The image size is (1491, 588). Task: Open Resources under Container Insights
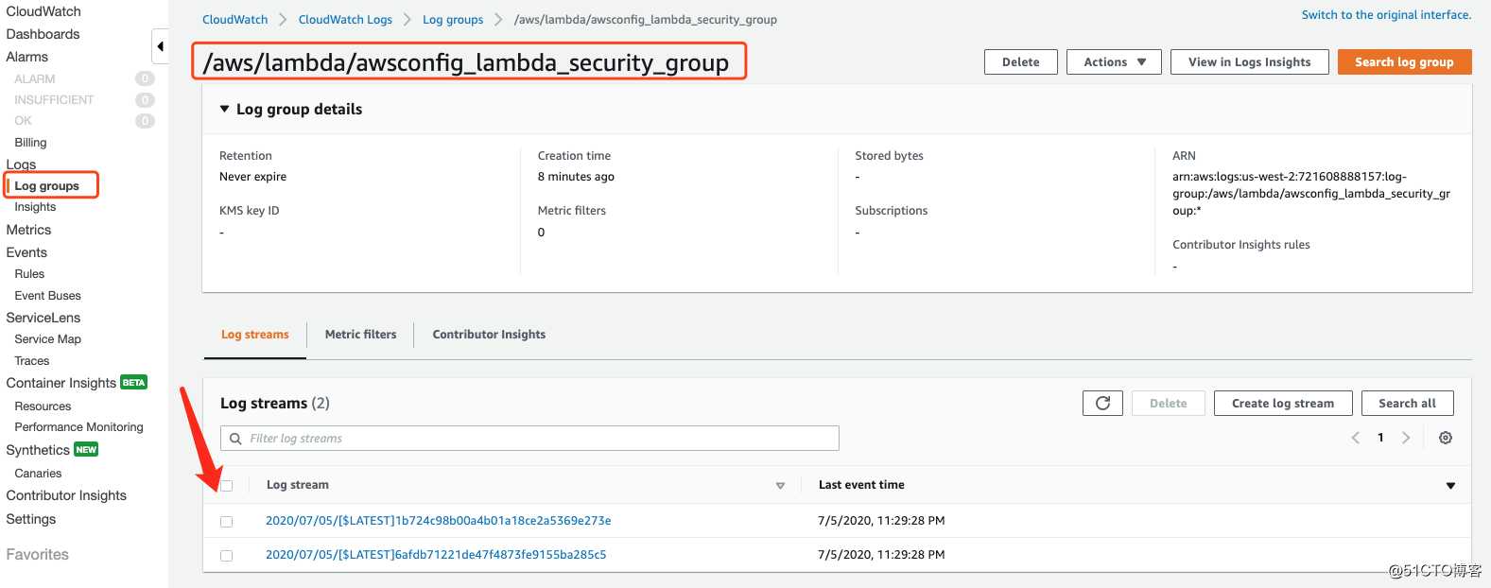click(43, 406)
